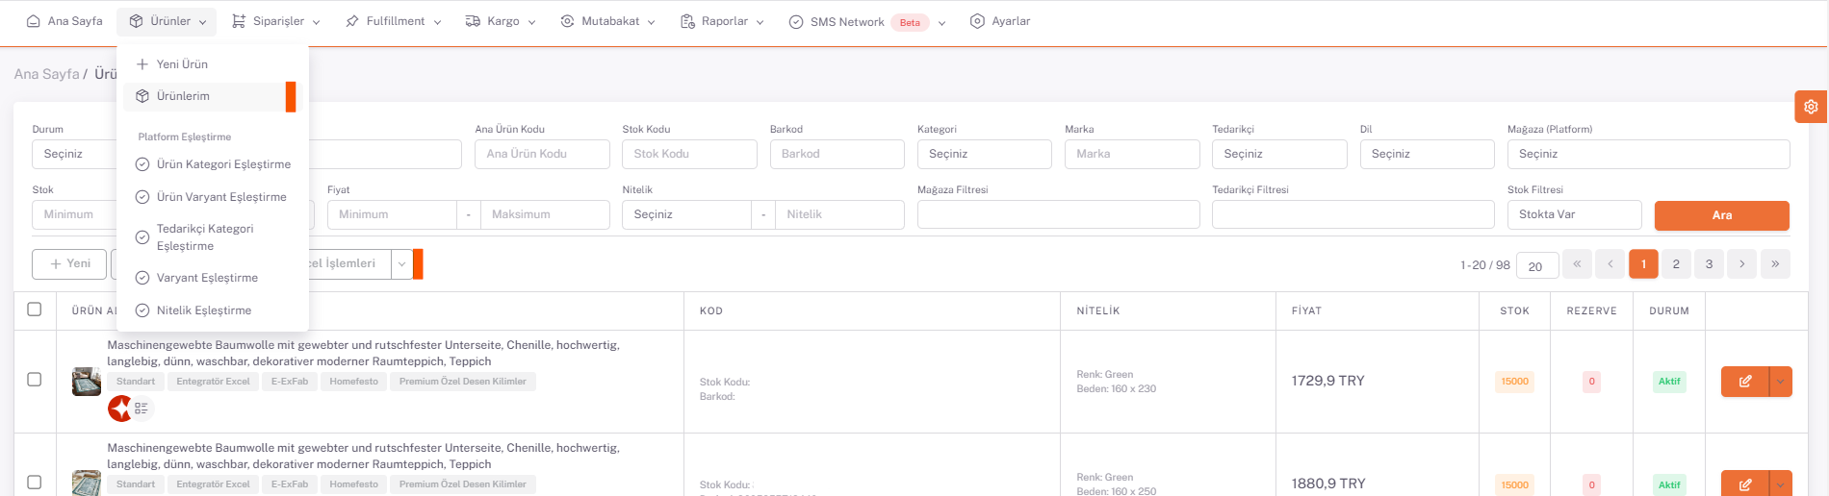Open the Kategori Seçiniz dropdown

pos(984,154)
